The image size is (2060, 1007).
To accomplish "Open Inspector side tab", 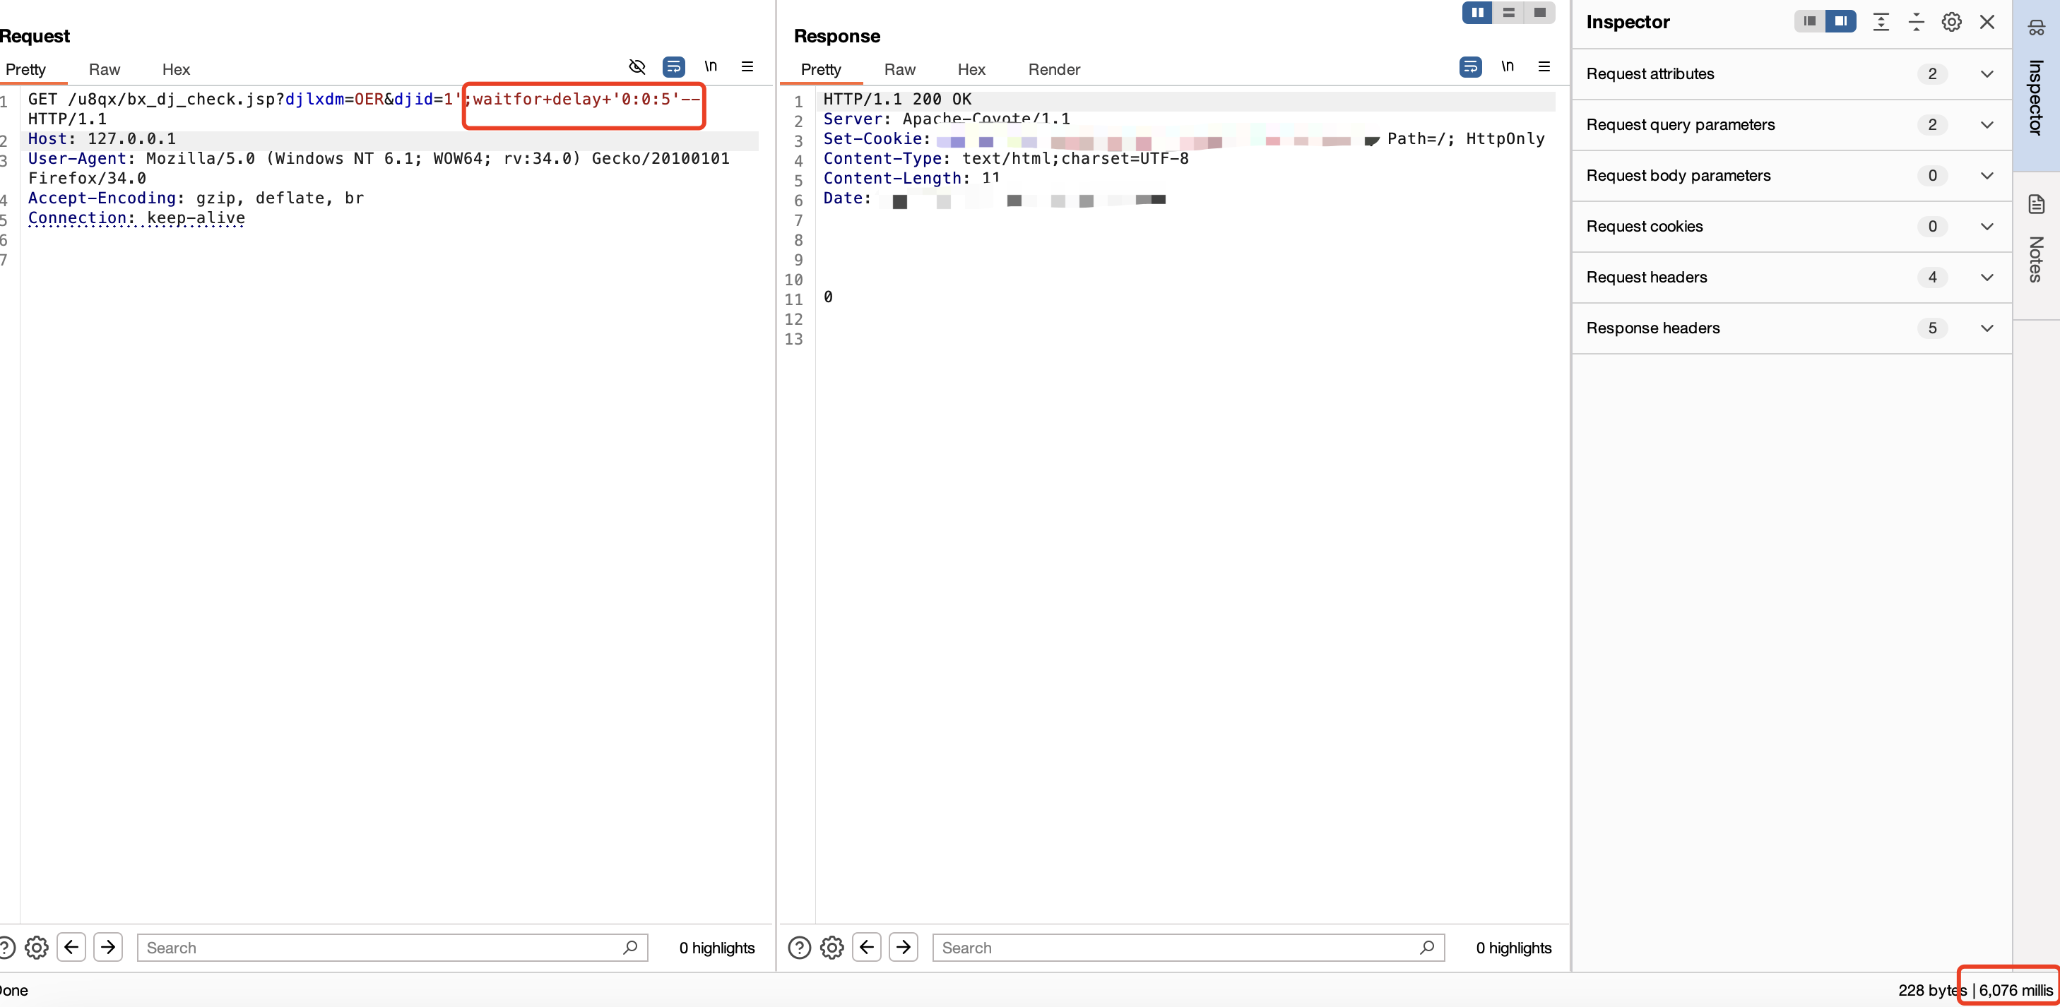I will point(2036,84).
